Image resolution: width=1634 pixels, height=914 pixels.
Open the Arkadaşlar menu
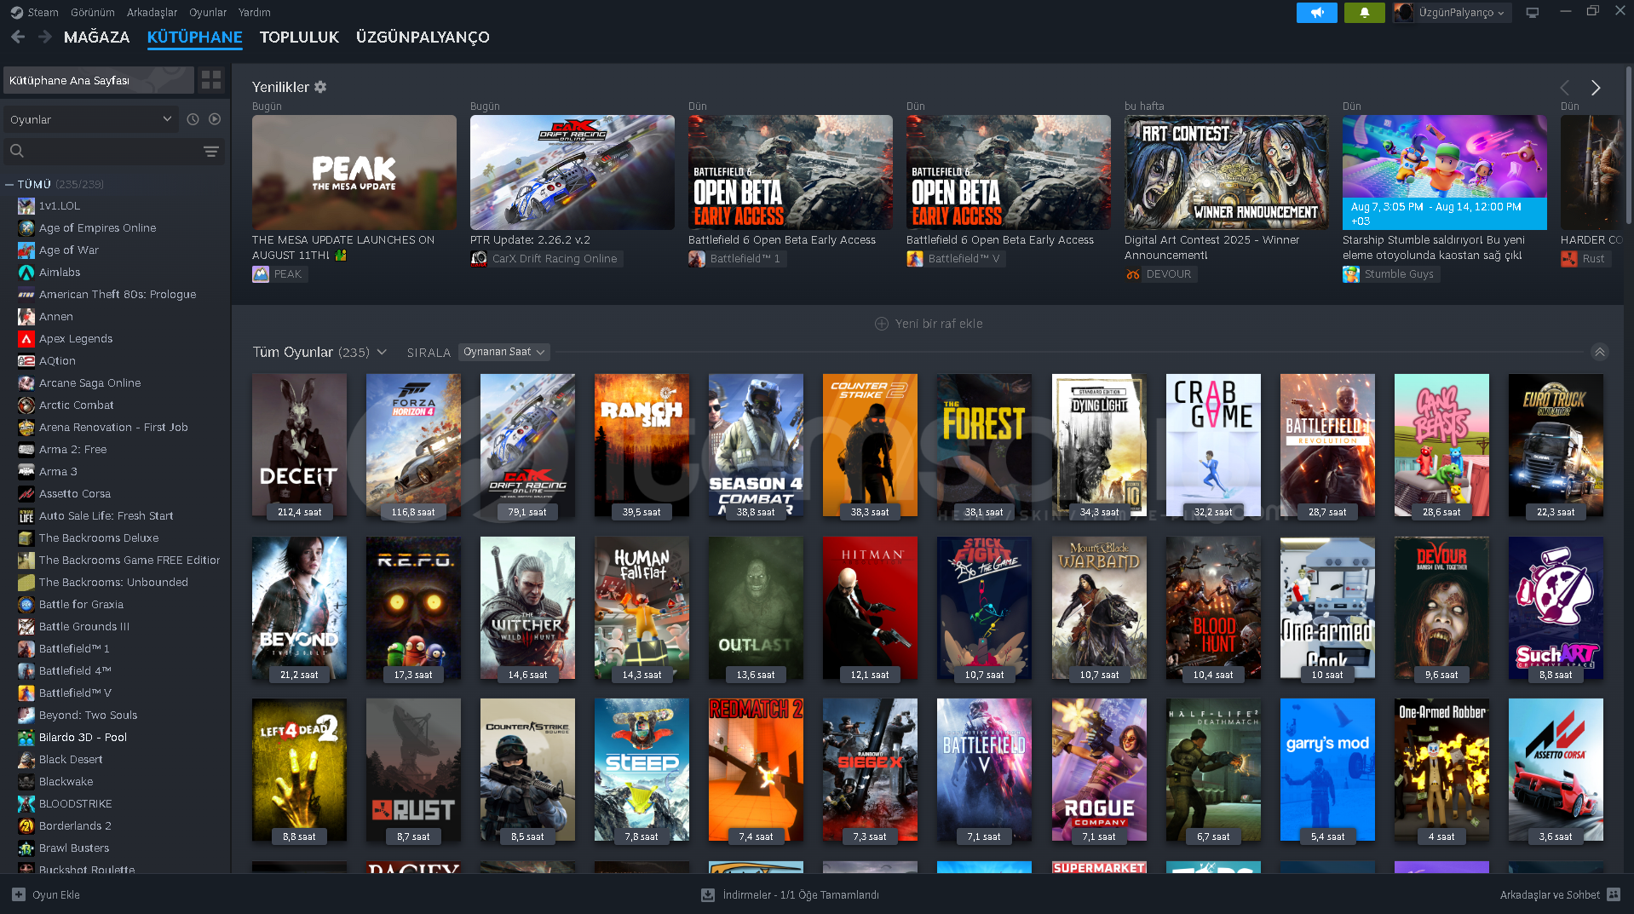pos(152,13)
